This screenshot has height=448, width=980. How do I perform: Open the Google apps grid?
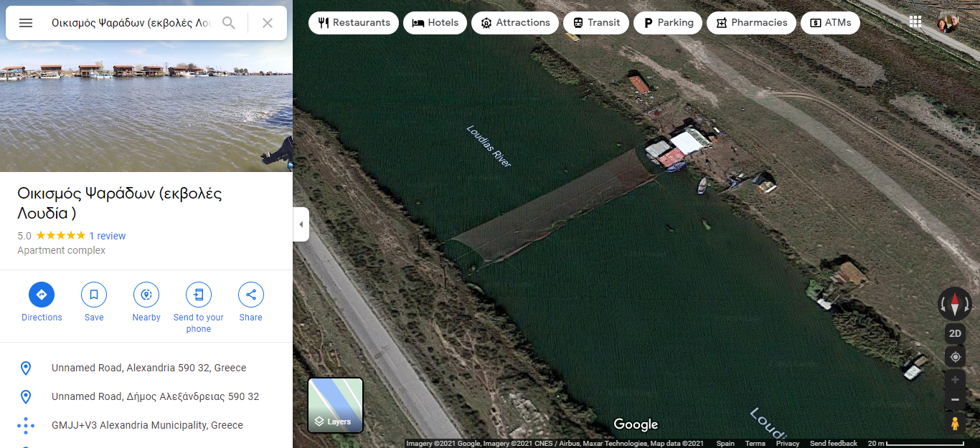[x=915, y=22]
